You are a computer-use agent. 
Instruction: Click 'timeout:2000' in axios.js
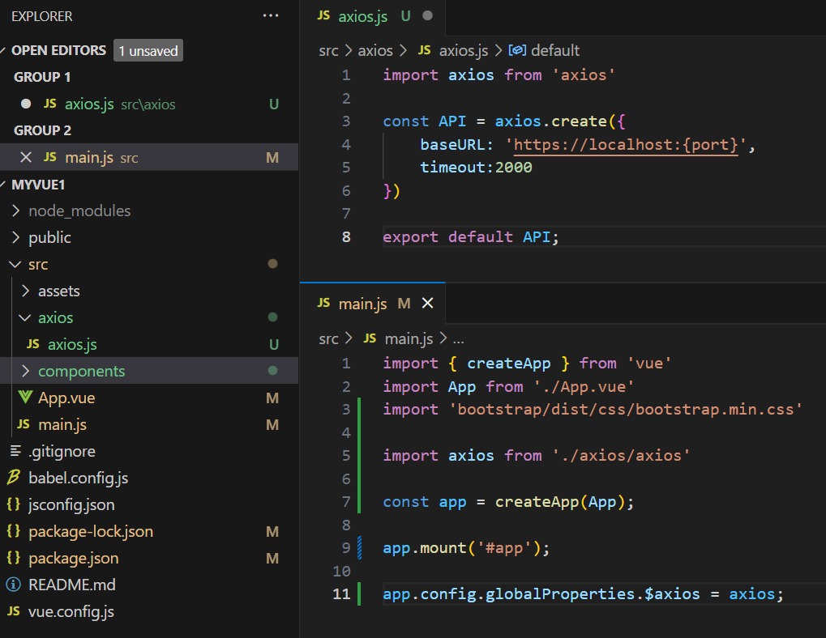(476, 168)
